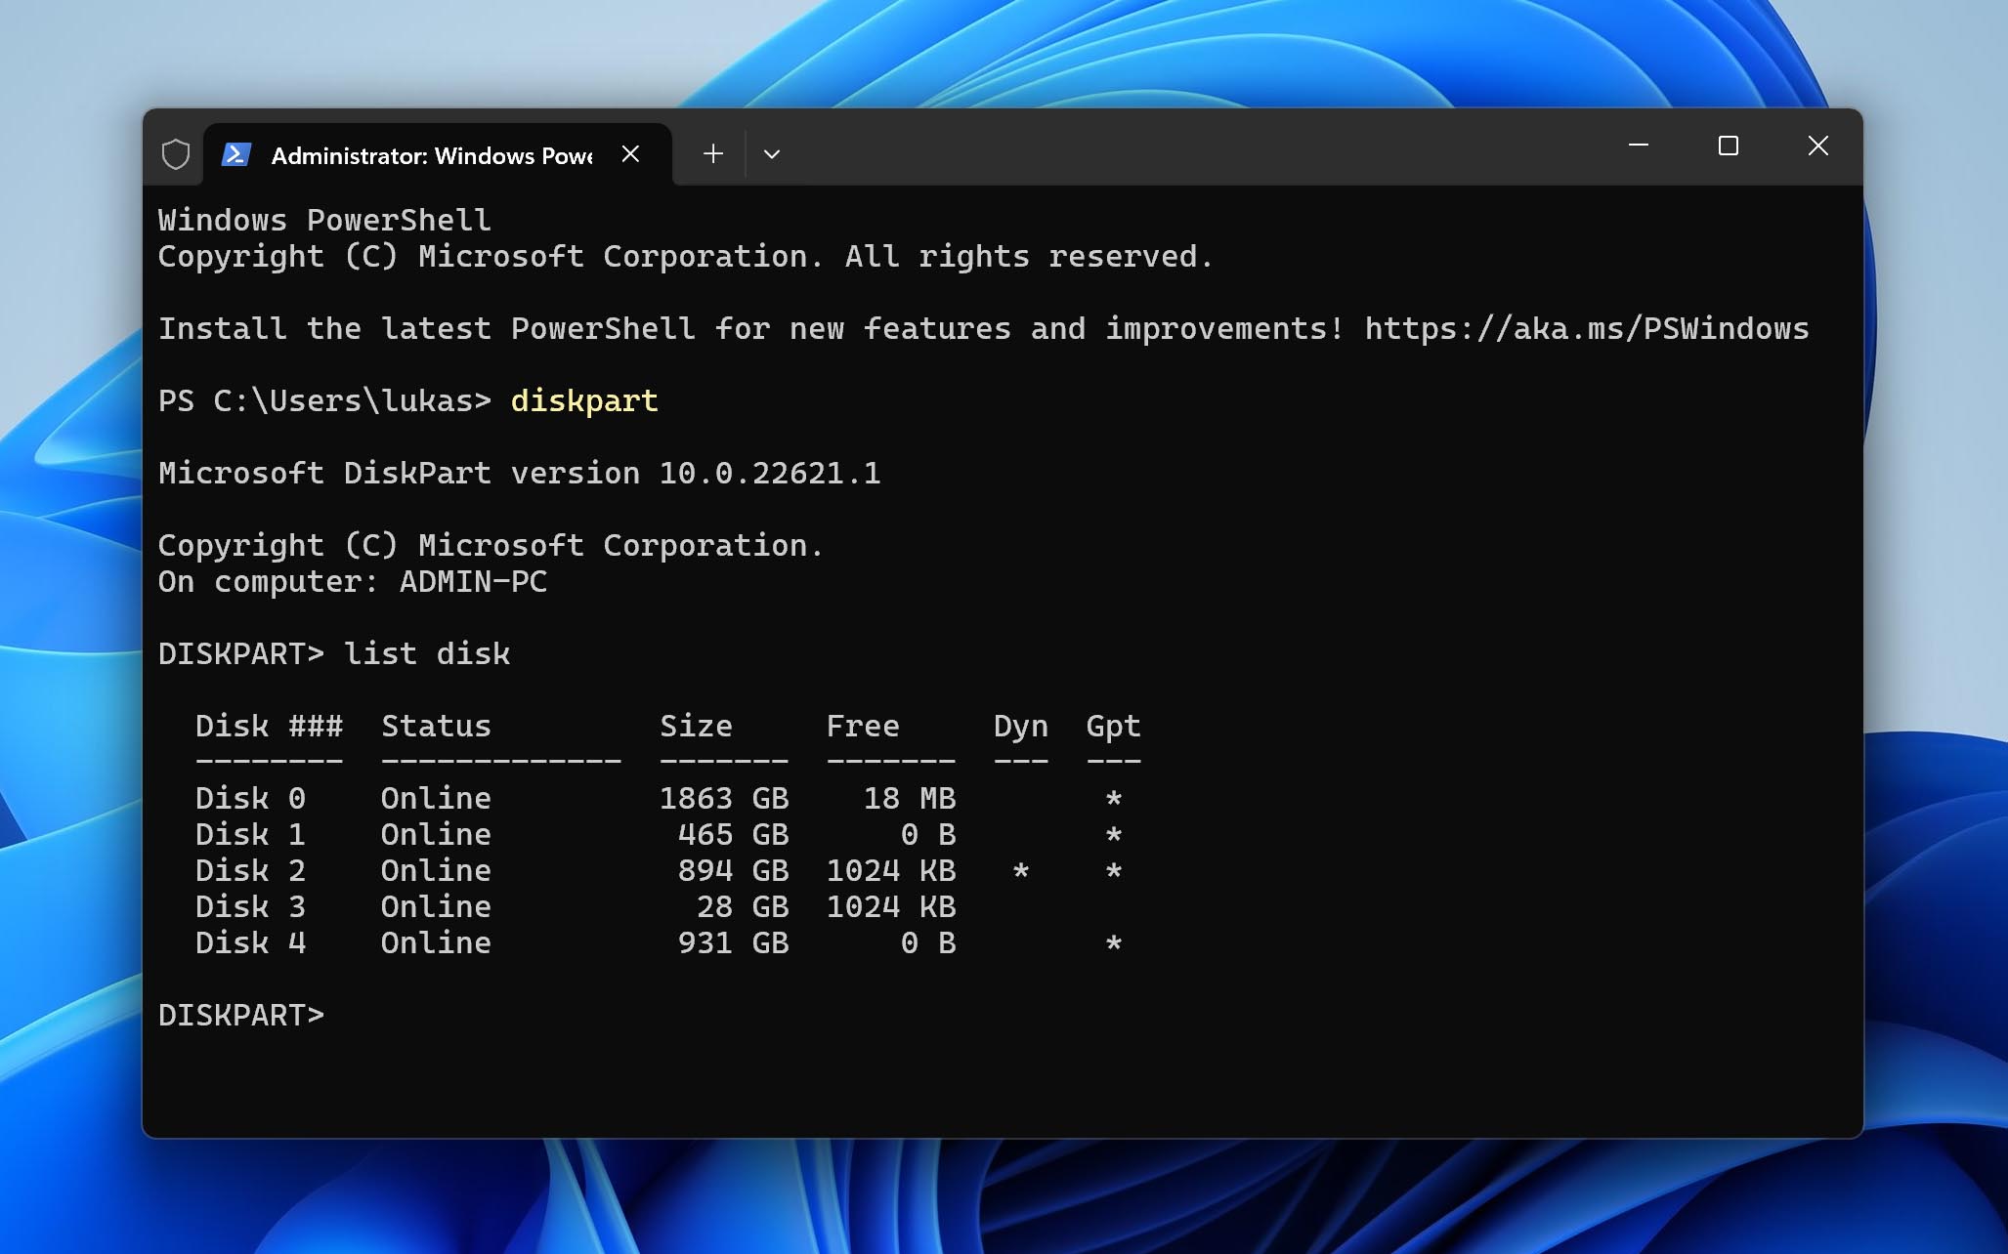Click the Dyn column header
This screenshot has width=2008, height=1254.
(1020, 726)
